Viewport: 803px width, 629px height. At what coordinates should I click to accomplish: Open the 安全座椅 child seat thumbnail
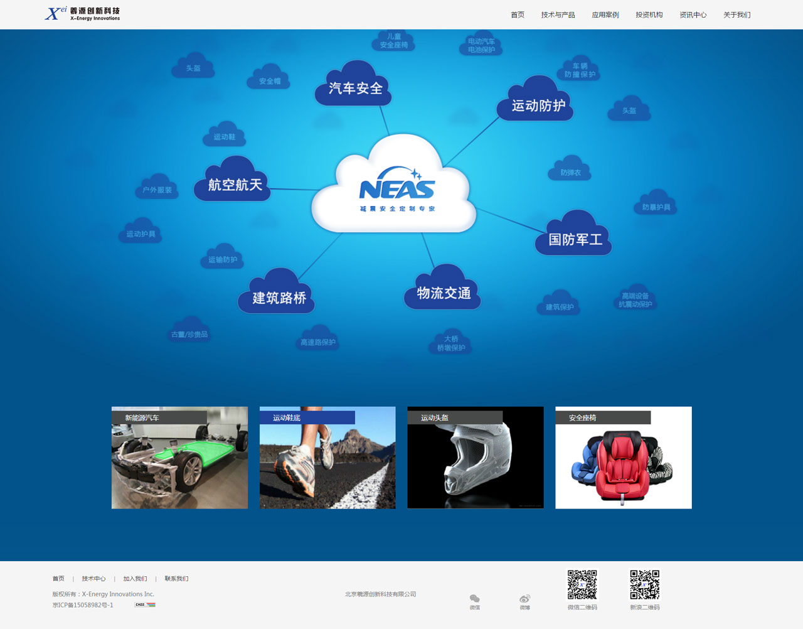pyautogui.click(x=624, y=458)
